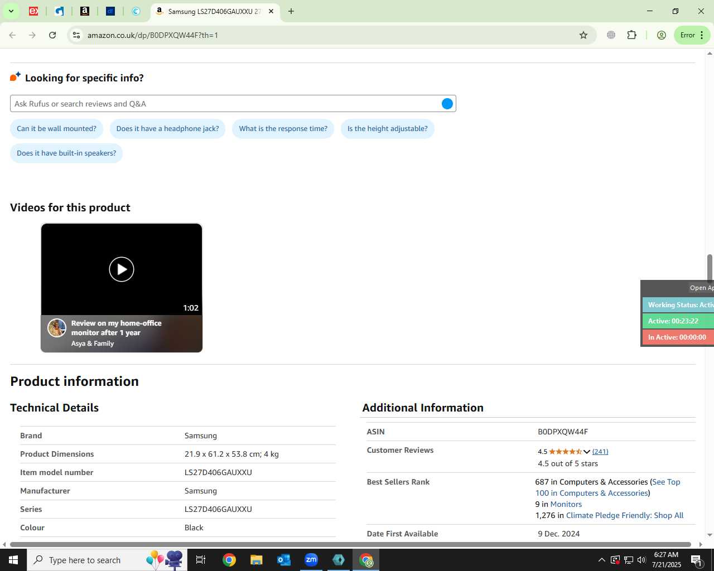Switch to the second pinned tab
714x571 pixels.
coord(59,11)
